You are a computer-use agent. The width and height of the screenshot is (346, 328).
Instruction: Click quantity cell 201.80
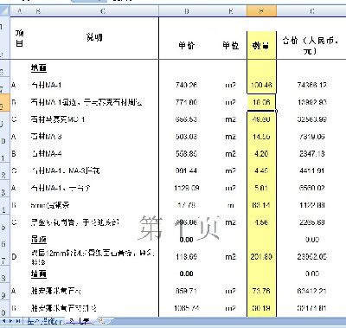(x=261, y=256)
